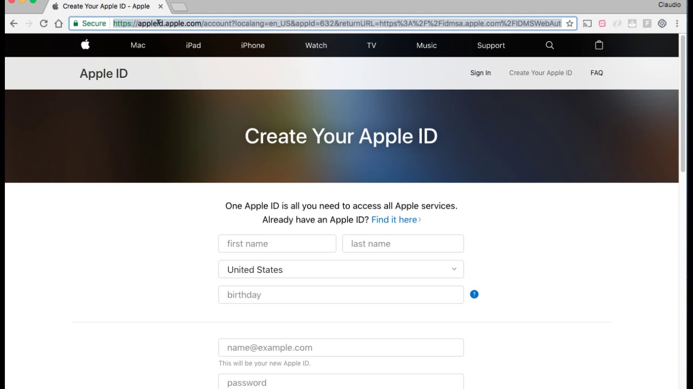Close the Create Your Apple ID tab
This screenshot has height=389, width=693.
coord(160,6)
